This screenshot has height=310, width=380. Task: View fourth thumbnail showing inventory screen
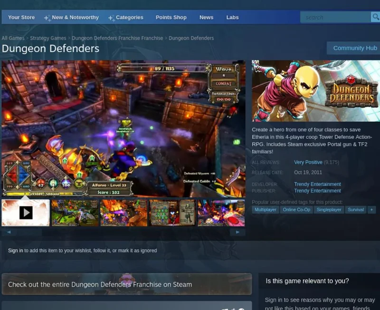click(x=172, y=213)
